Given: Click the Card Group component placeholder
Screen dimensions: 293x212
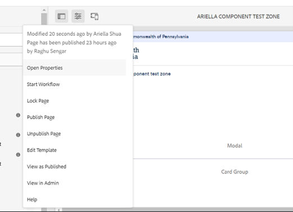Looking at the screenshot, I should tap(235, 172).
